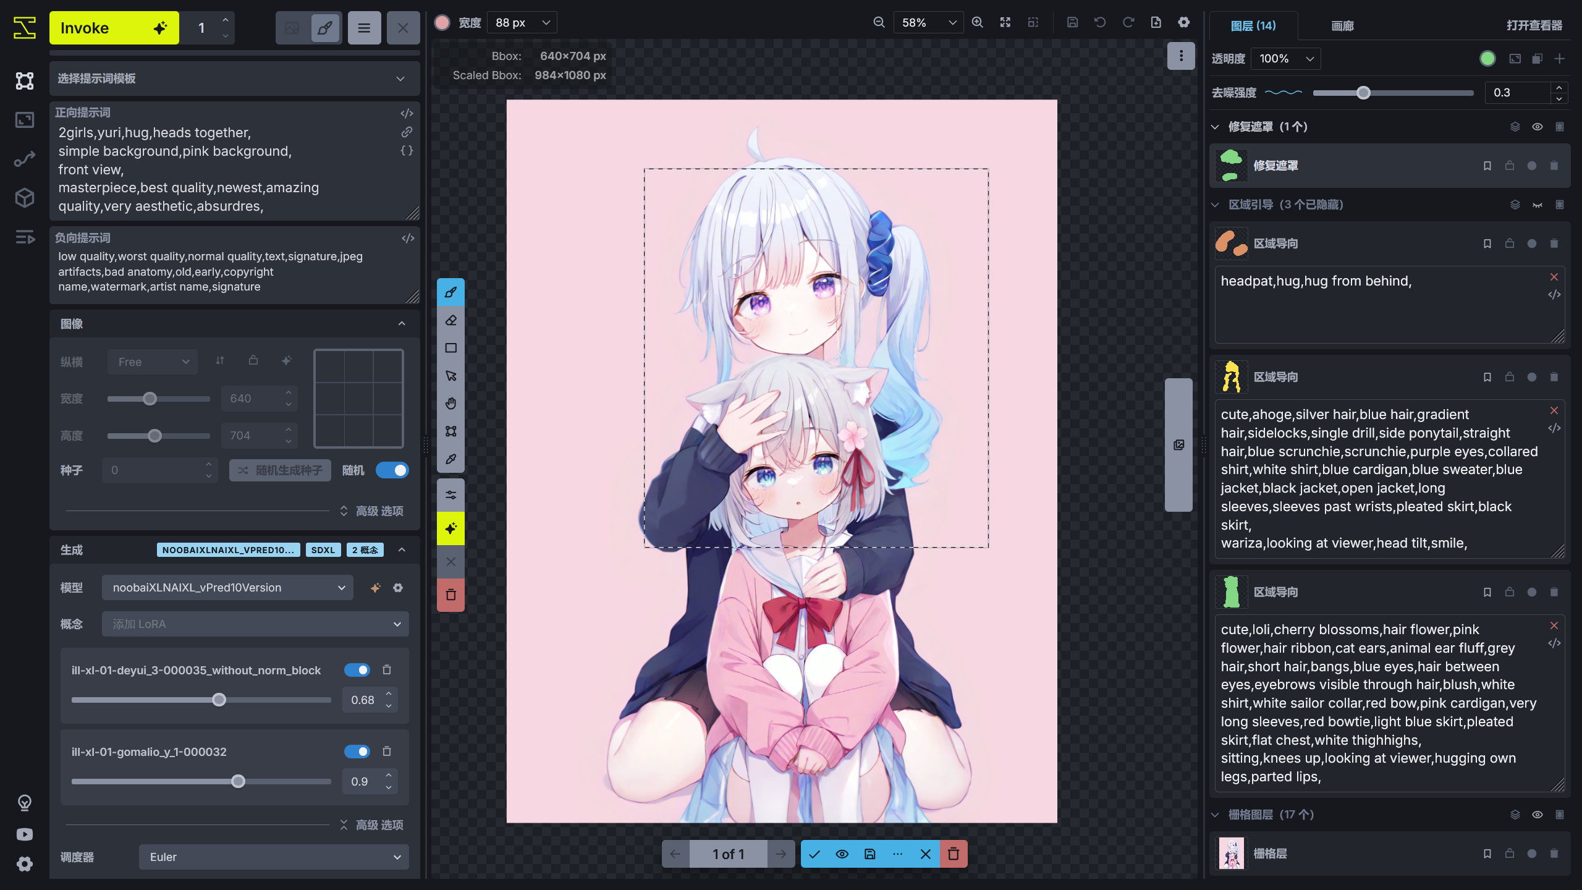Click the 随机生成种子 button
The width and height of the screenshot is (1582, 890).
pos(279,470)
